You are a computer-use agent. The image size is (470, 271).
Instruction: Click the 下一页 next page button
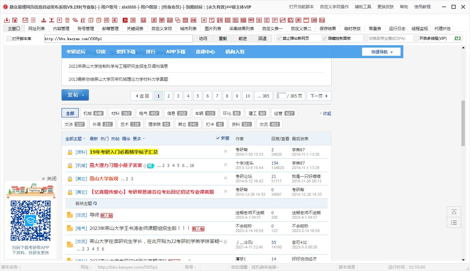319,96
